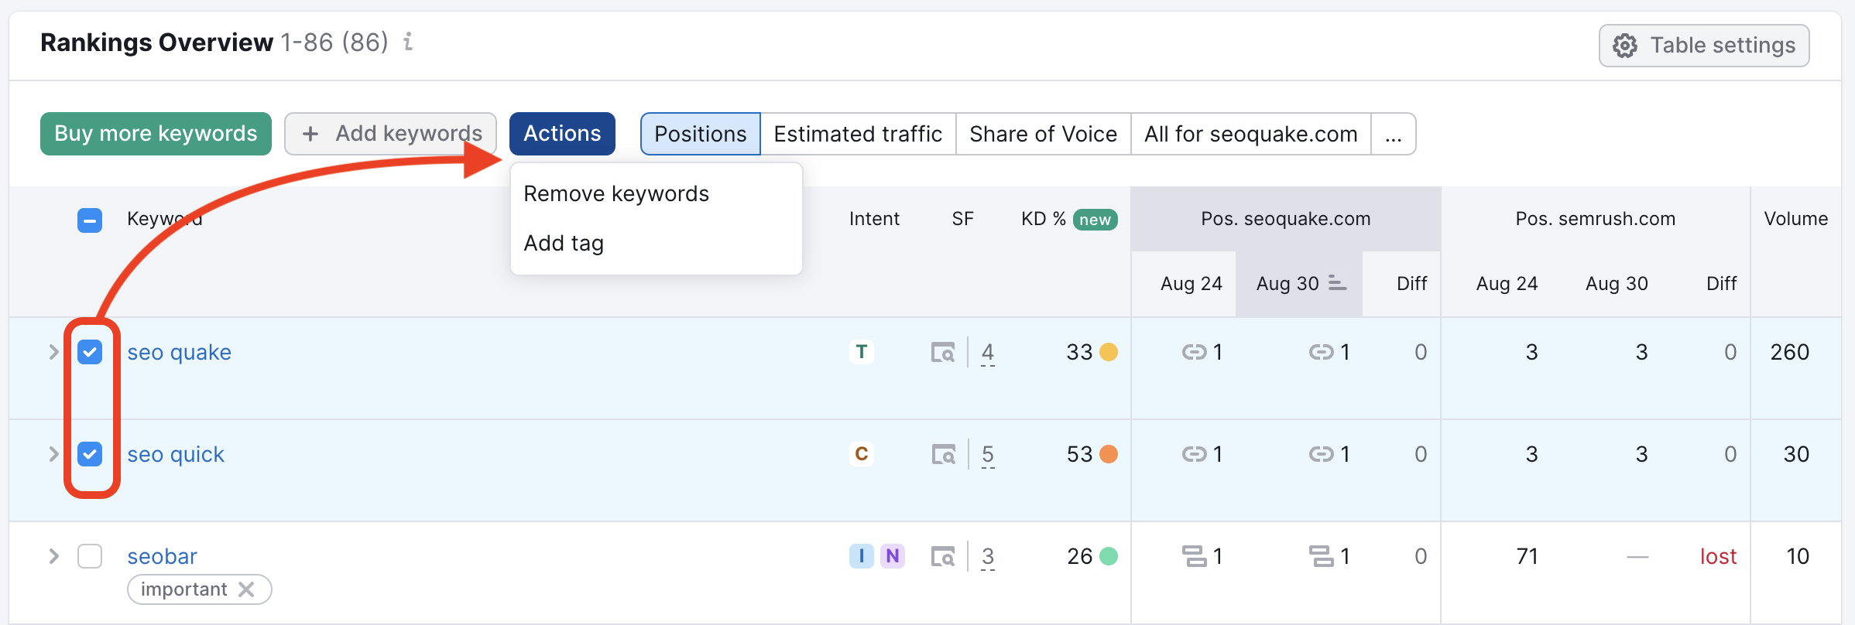Click semrush Aug 24 position 71
The height and width of the screenshot is (625, 1855).
(1527, 556)
